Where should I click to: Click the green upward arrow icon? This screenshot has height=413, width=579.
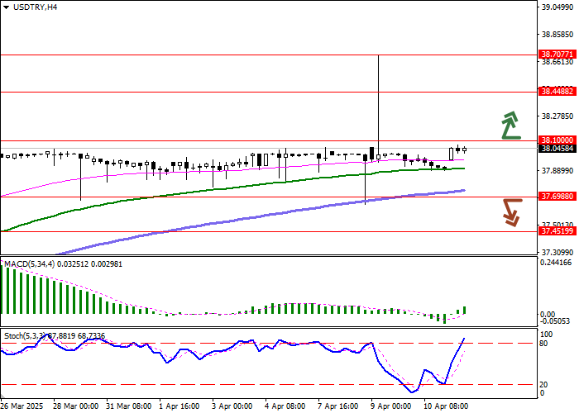(512, 125)
